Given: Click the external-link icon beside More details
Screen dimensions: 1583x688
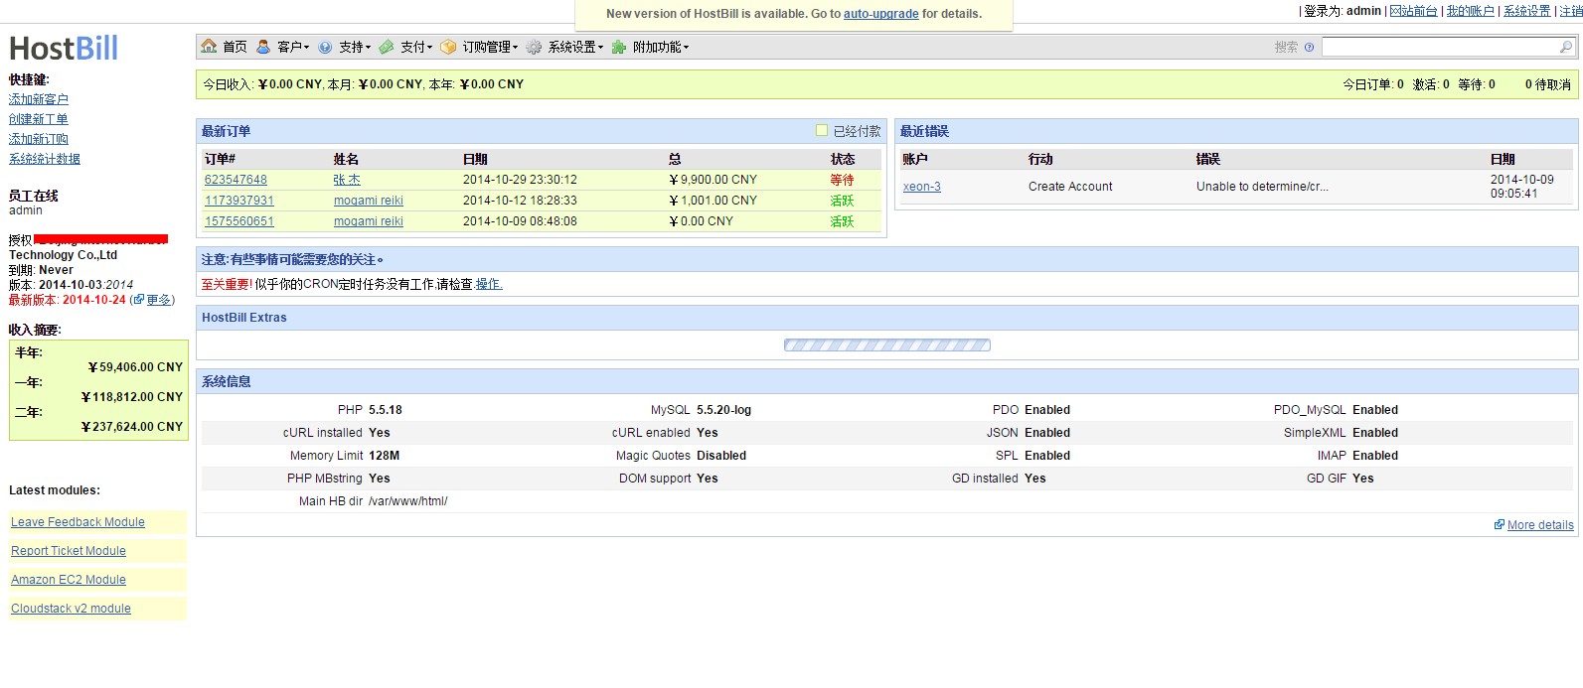Looking at the screenshot, I should (1500, 524).
